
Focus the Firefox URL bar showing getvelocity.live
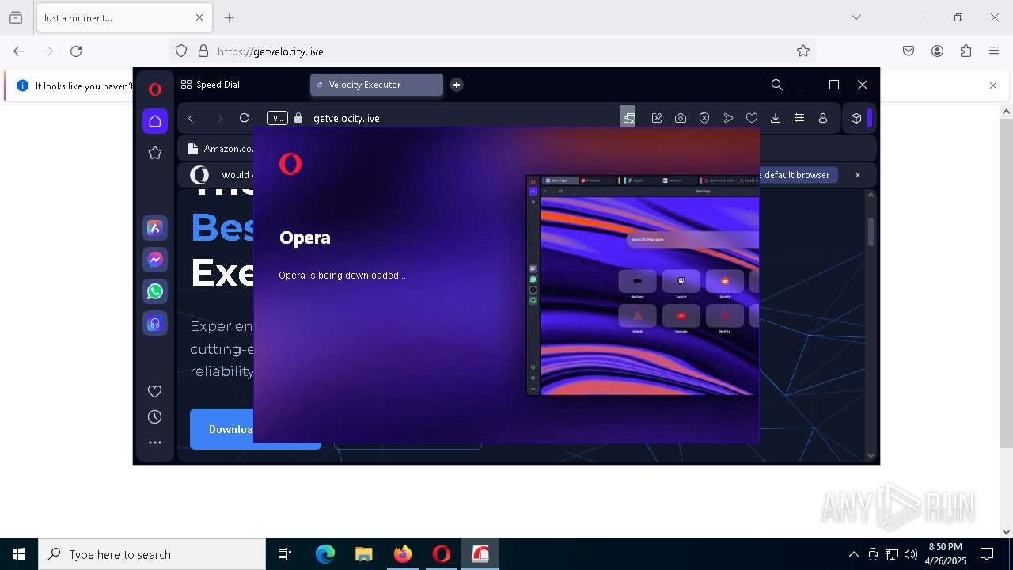click(491, 51)
